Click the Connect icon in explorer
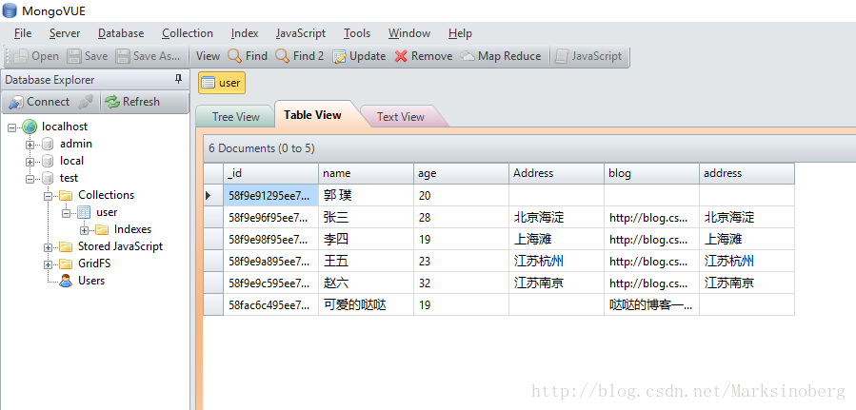This screenshot has height=410, width=856. [16, 102]
